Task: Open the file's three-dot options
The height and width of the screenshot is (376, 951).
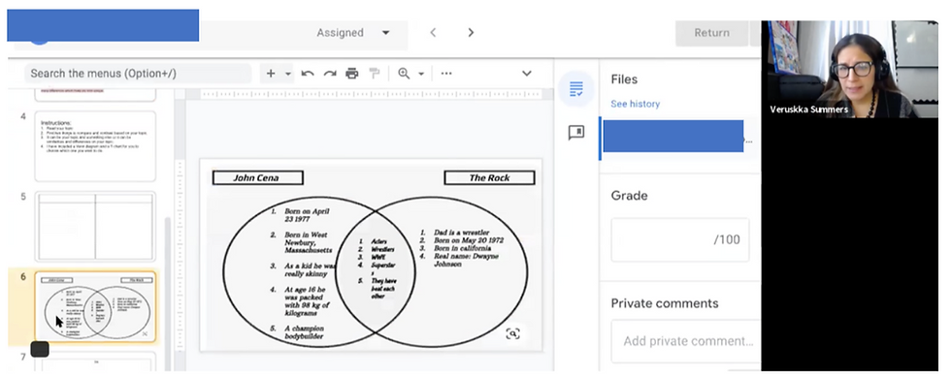Action: pos(749,141)
